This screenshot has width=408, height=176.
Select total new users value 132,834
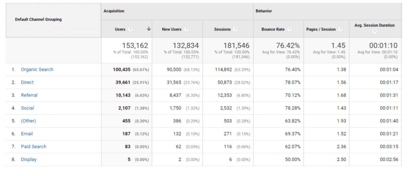[x=186, y=46]
